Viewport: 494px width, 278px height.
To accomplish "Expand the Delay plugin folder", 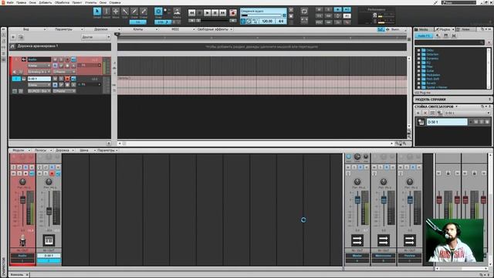I will (x=418, y=50).
